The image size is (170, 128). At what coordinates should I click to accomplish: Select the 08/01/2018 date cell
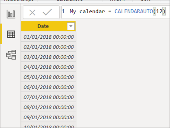pos(49,107)
